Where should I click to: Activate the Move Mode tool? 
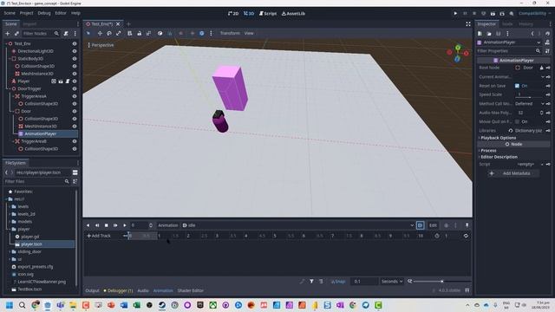pyautogui.click(x=100, y=33)
